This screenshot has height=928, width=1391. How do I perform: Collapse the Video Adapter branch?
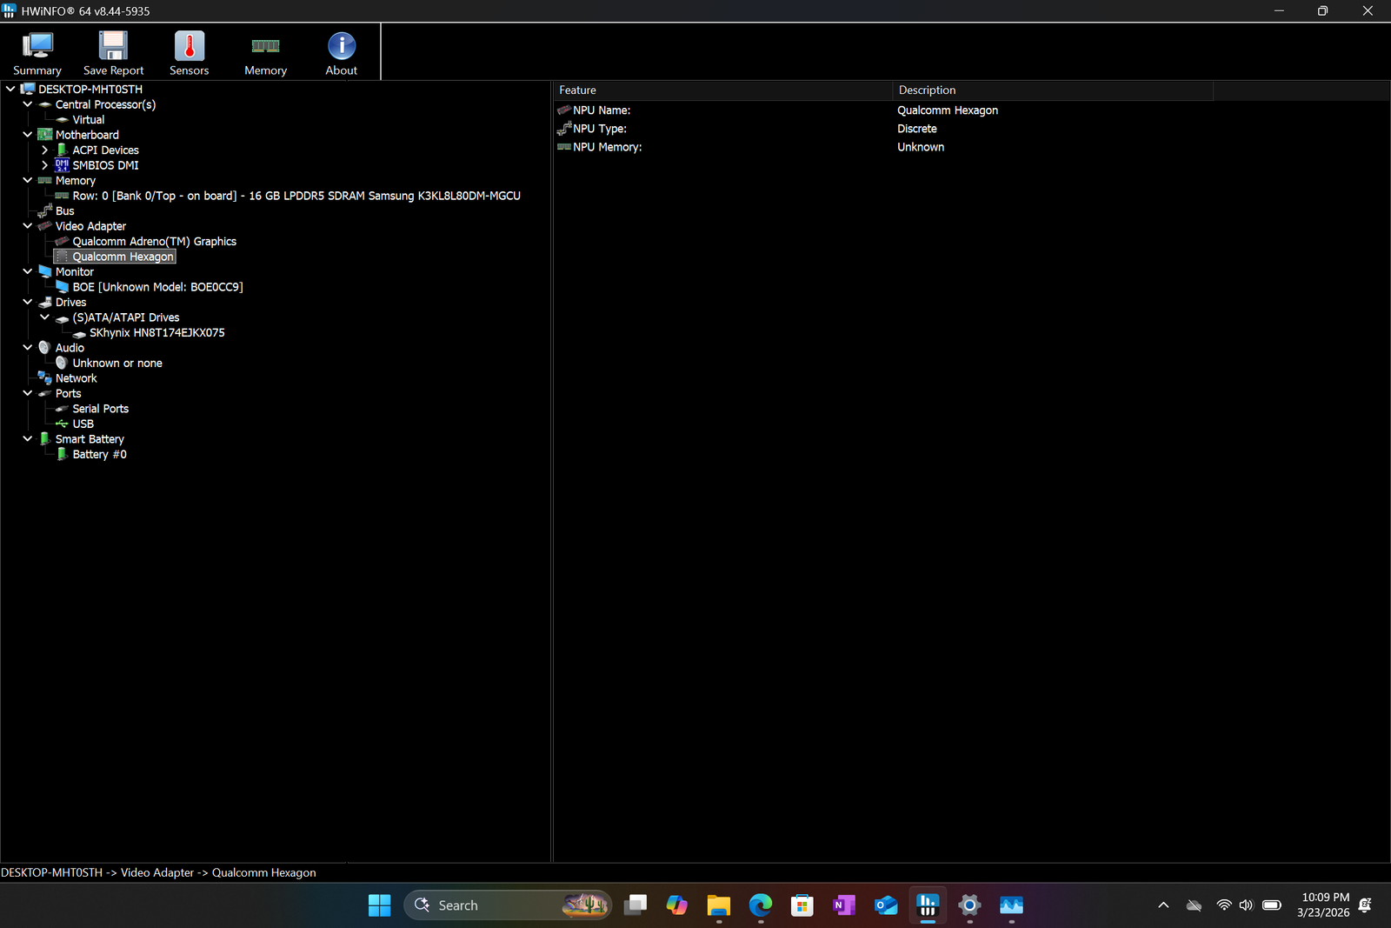[x=28, y=226]
